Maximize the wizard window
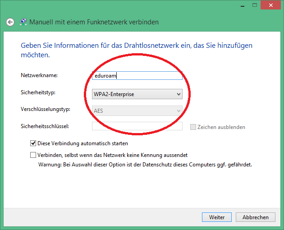The width and height of the screenshot is (284, 230). click(255, 5)
